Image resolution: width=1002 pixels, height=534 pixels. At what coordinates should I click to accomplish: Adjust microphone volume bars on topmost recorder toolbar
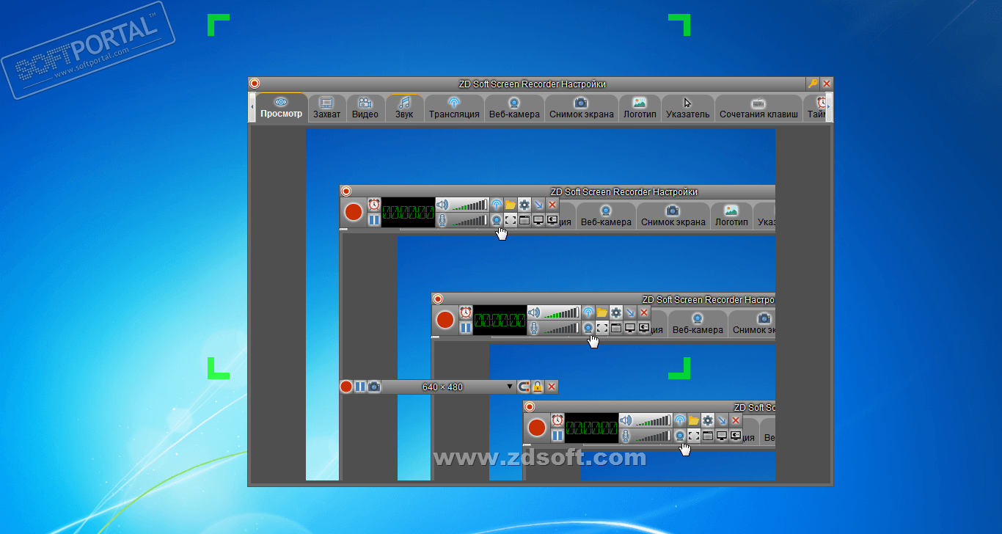pos(469,219)
